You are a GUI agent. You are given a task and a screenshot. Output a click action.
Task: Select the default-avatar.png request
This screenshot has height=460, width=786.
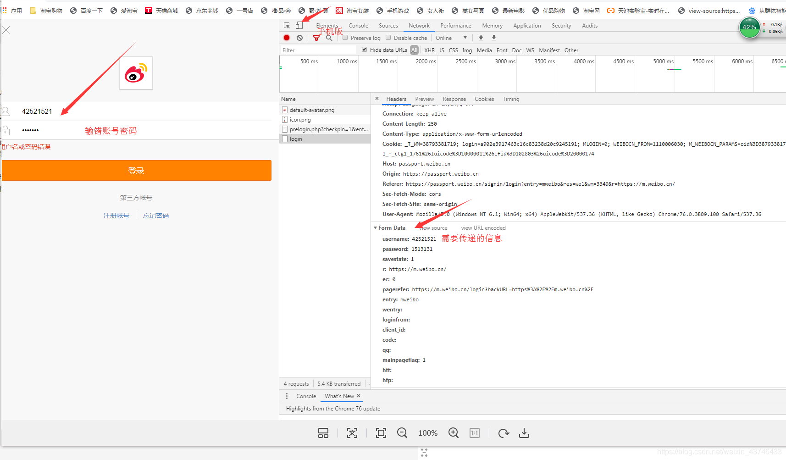325,110
